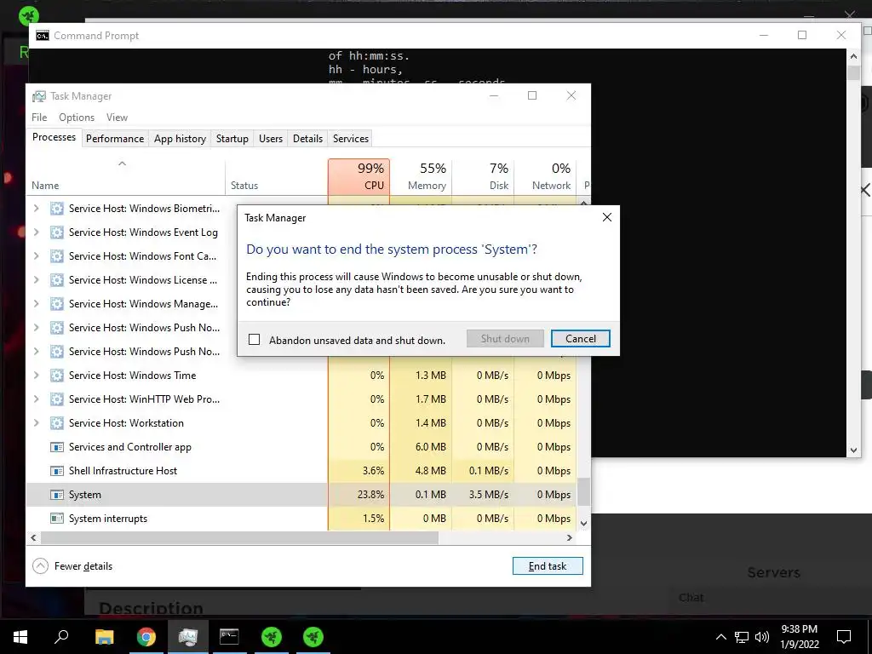Sort by the CPU column header
Viewport: 872px width, 654px height.
click(359, 177)
